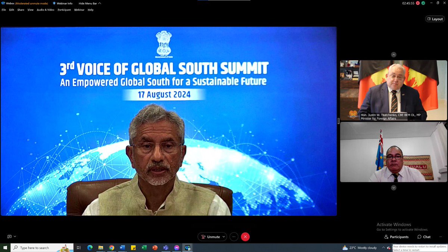Open Microsoft Edge from the taskbar
This screenshot has width=448, height=252.
90,248
